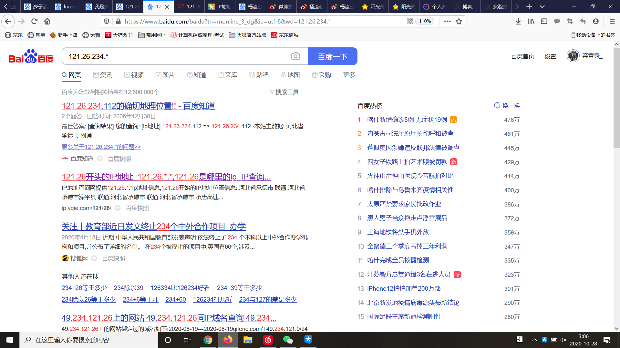Switch to the 地图 search tab
This screenshot has width=620, height=348.
point(290,75)
